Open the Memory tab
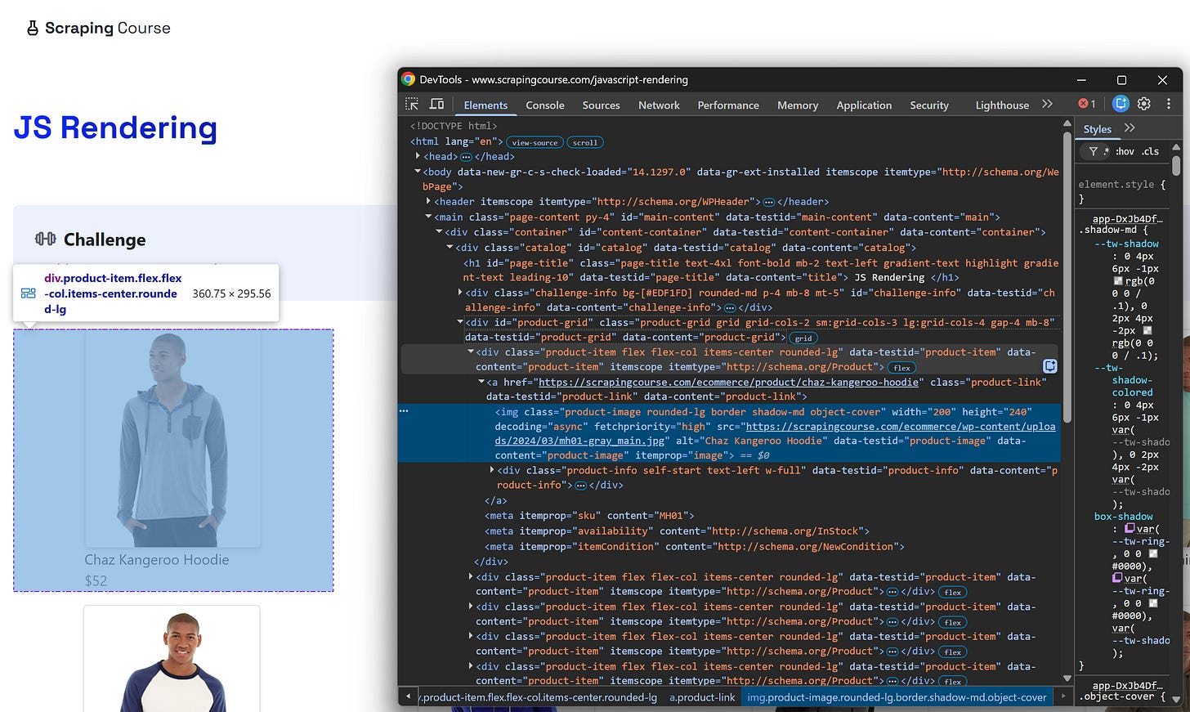Image resolution: width=1190 pixels, height=712 pixels. [798, 105]
